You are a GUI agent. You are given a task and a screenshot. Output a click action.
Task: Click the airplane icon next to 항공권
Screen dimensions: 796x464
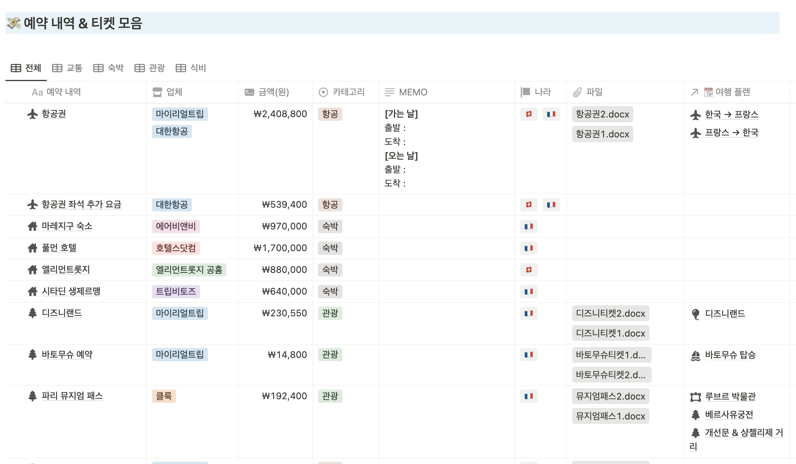pos(32,114)
